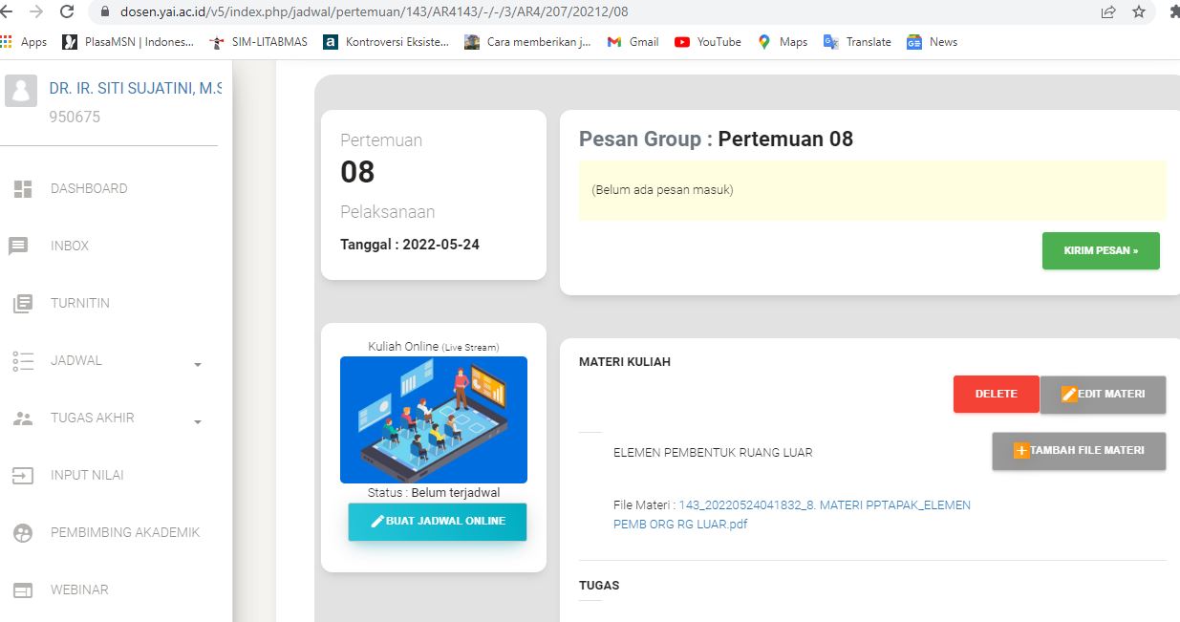Screen dimensions: 1180x622
Task: Click BUAT JADWAL ONLINE button
Action: [x=437, y=522]
